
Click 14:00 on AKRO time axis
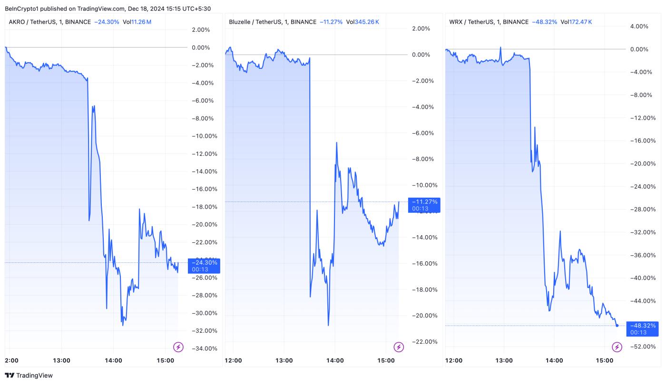tap(114, 360)
